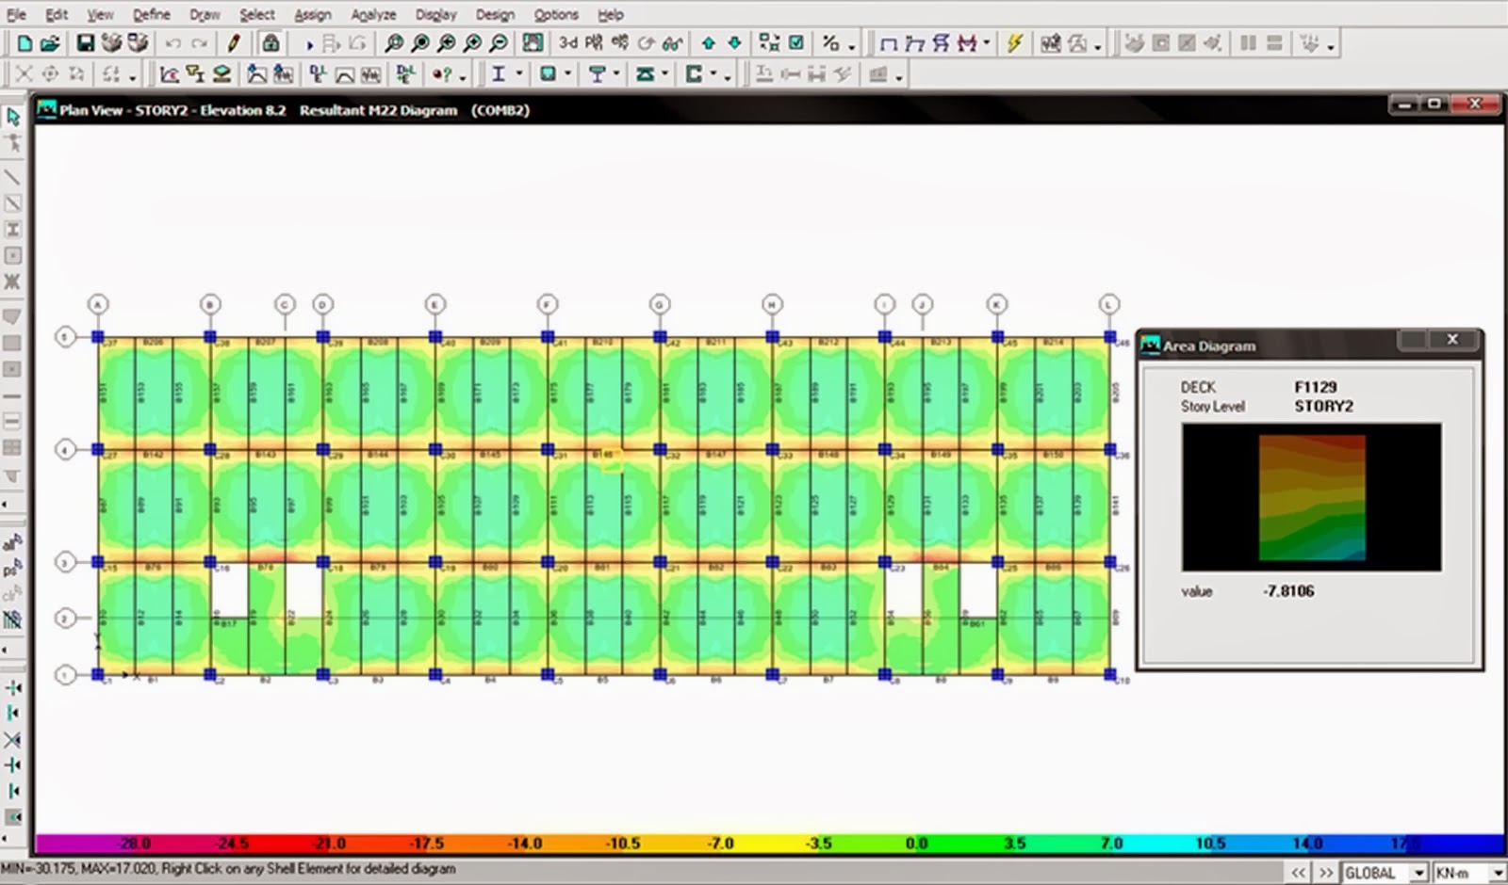The image size is (1508, 885).
Task: Click the Set Building View Options checkmark icon
Action: tap(796, 43)
